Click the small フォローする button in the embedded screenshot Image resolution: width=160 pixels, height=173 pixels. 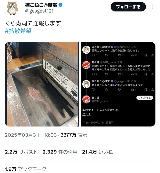(x=145, y=98)
